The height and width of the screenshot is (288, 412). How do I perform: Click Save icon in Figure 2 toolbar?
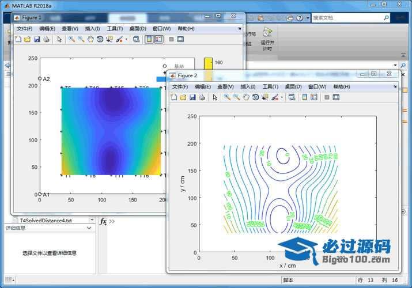[x=192, y=97]
